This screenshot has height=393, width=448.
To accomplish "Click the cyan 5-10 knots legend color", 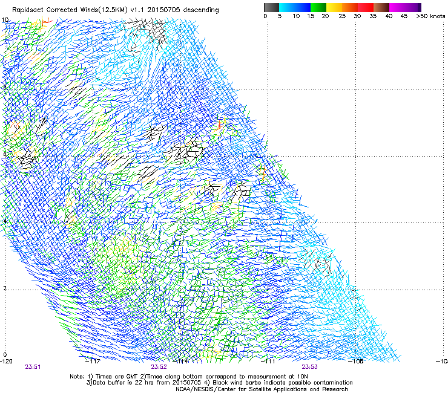I will coord(287,7).
